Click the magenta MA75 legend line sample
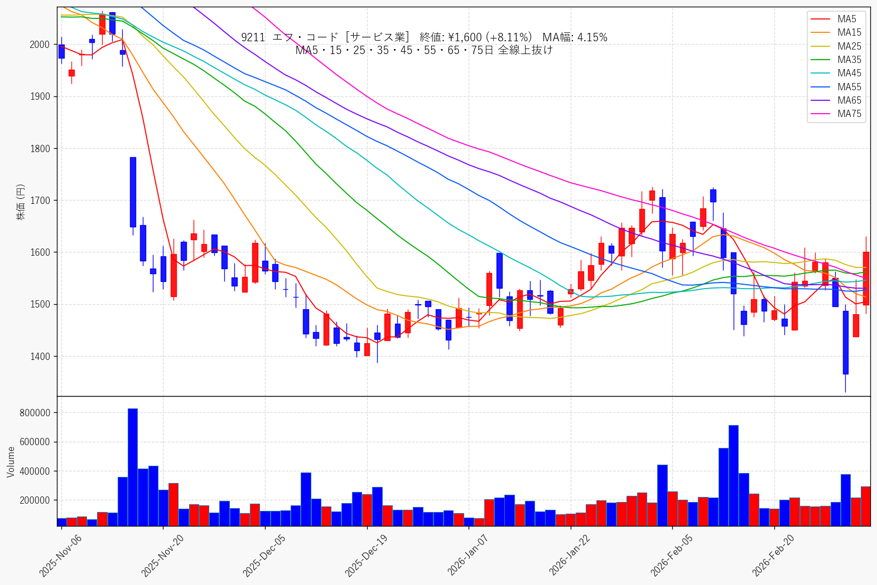 [x=821, y=114]
